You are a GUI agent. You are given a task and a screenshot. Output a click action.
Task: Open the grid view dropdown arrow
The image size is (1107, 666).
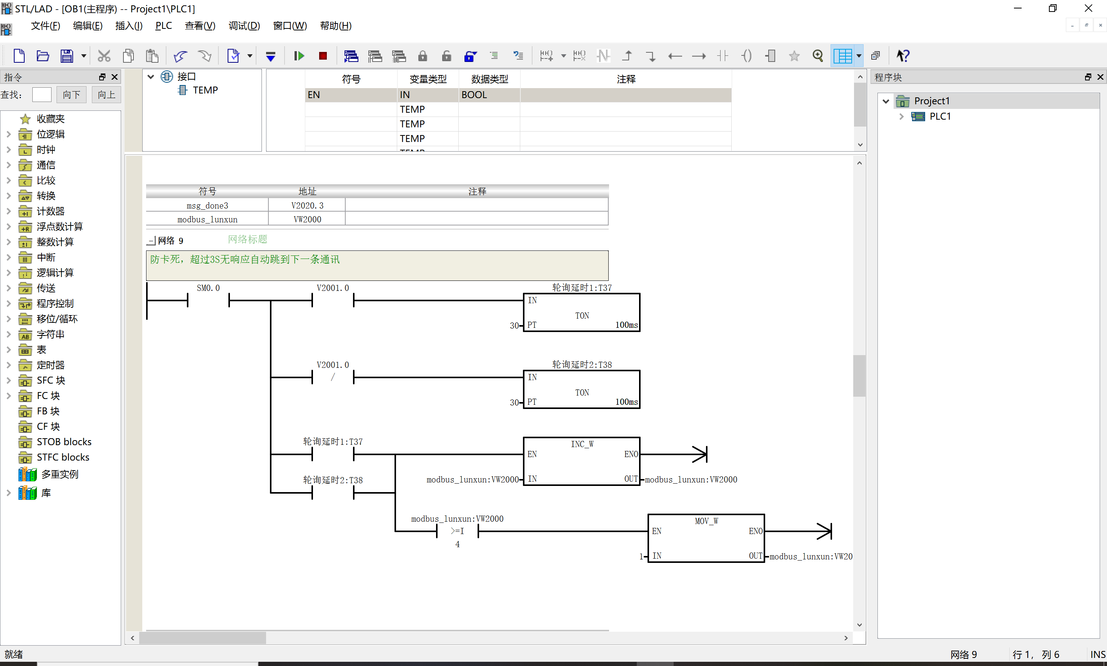(859, 56)
